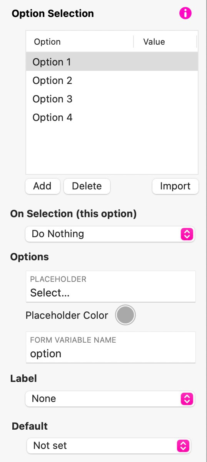
Task: Click the Form Variable Name field
Action: [111, 347]
